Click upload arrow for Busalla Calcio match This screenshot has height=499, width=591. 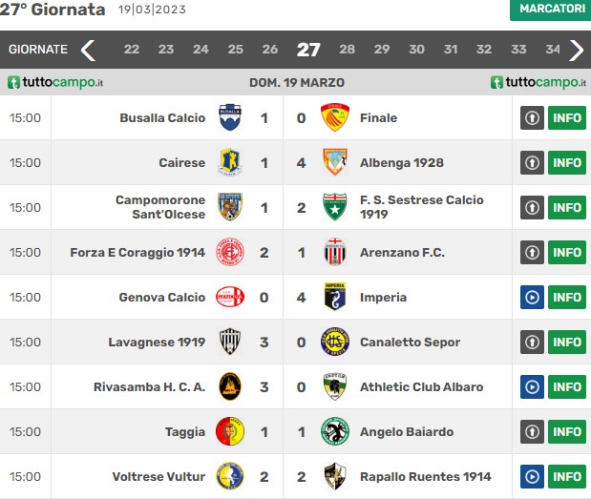(532, 117)
